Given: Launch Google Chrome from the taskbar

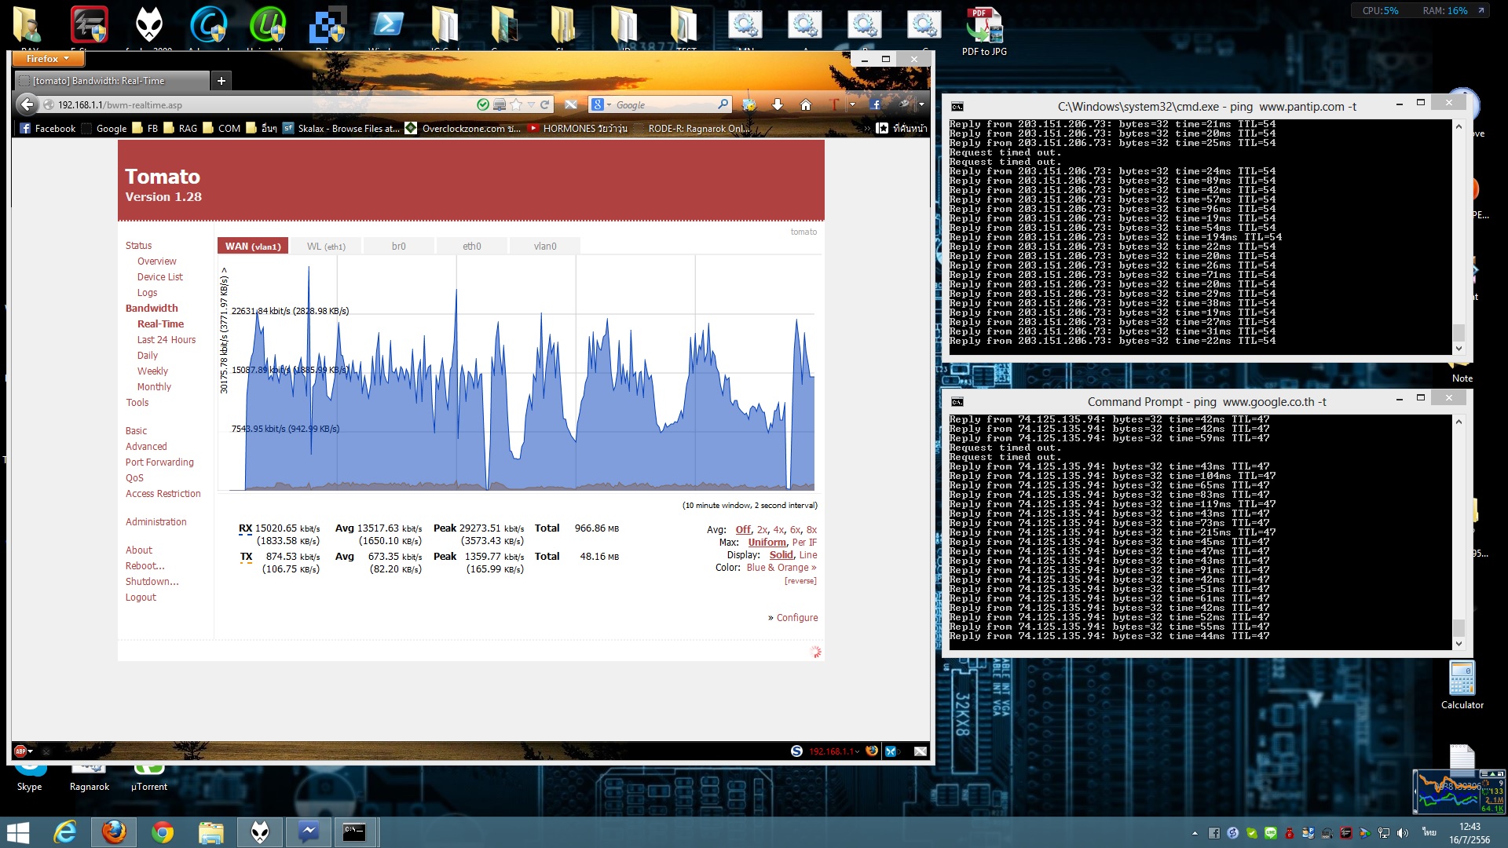Looking at the screenshot, I should [163, 832].
